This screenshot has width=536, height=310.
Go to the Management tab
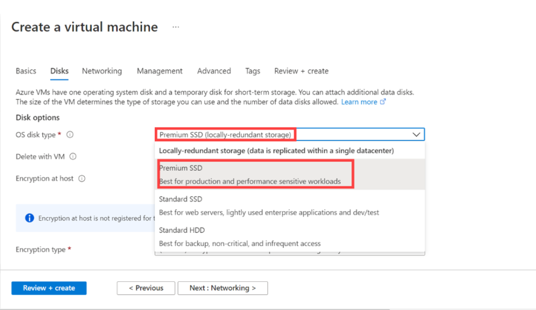(160, 71)
